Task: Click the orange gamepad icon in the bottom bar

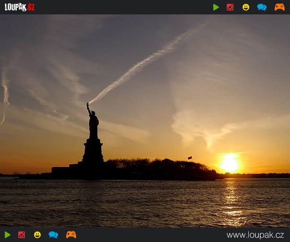Action: pos(71,235)
